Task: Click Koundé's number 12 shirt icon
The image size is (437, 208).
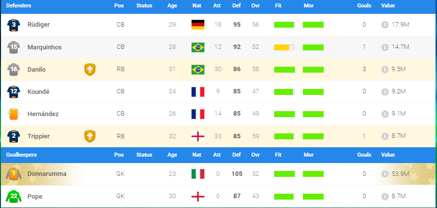Action: click(x=14, y=91)
